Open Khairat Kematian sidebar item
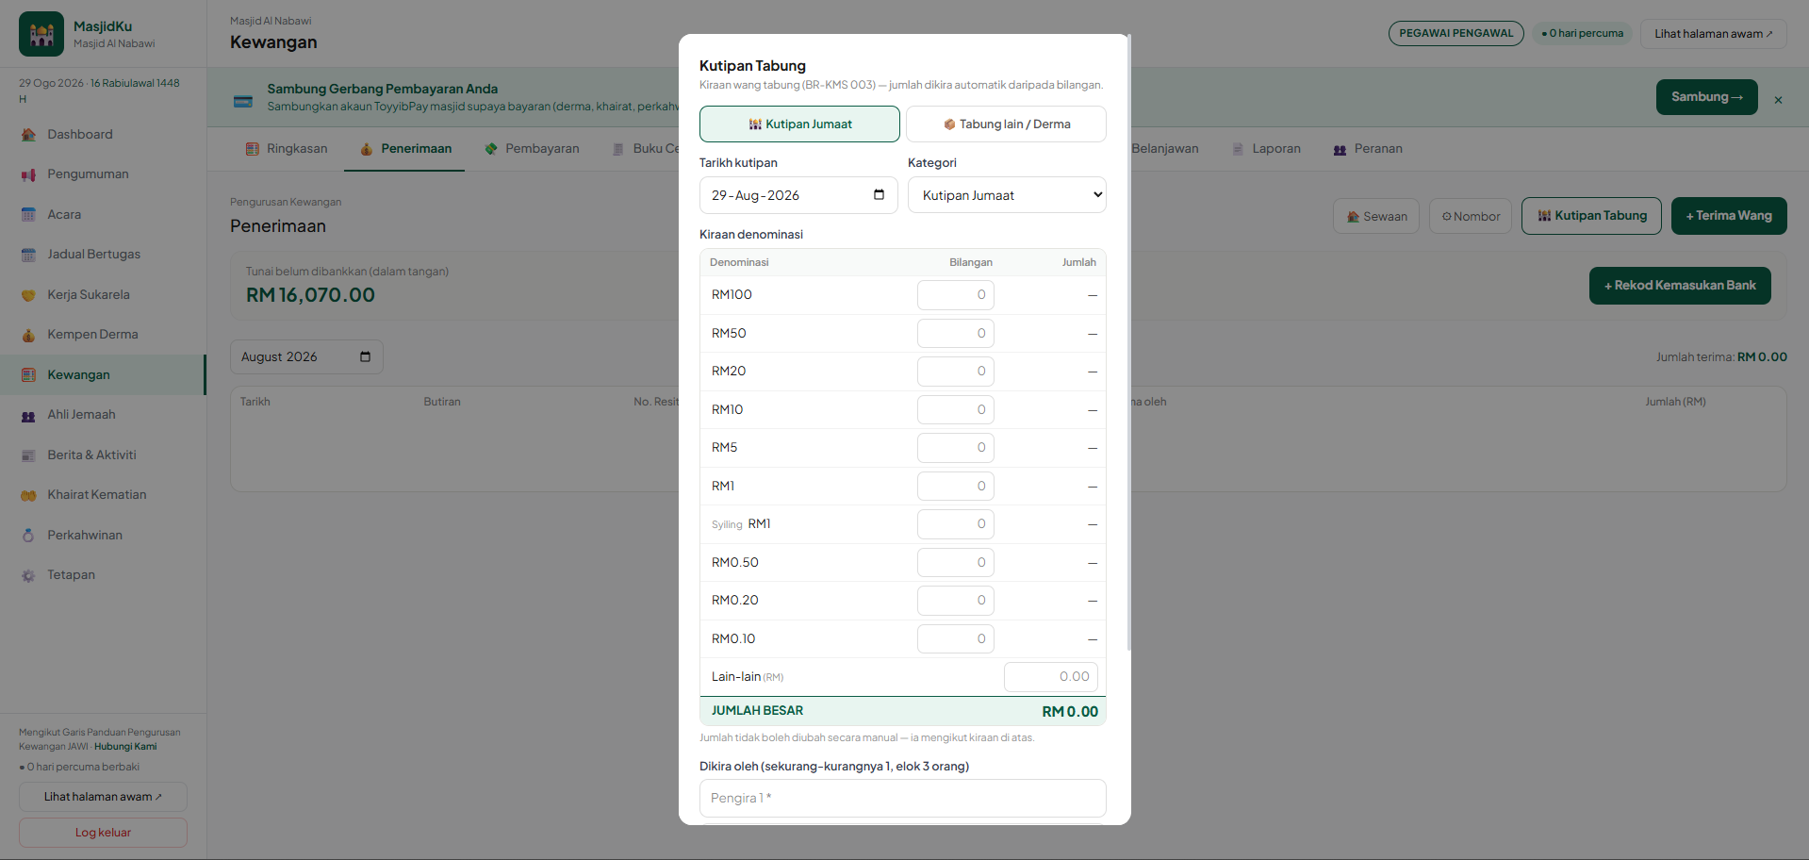This screenshot has width=1809, height=860. click(103, 495)
